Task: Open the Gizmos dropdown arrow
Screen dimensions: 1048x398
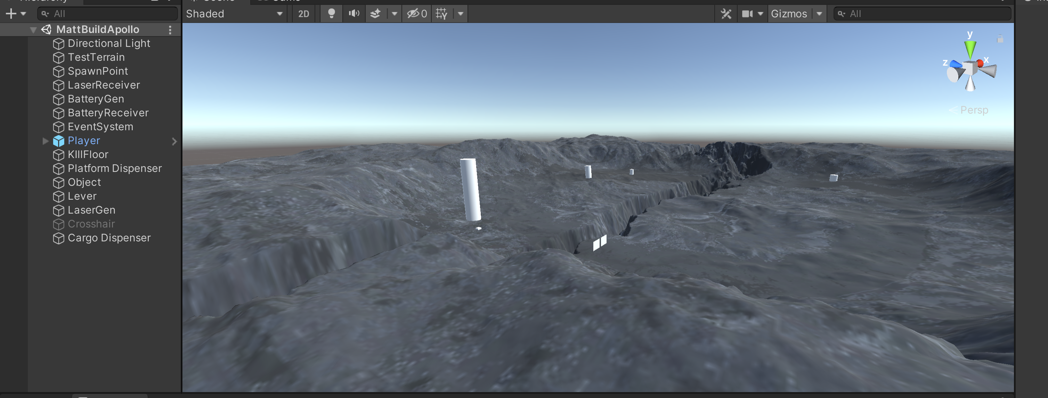Action: 819,14
